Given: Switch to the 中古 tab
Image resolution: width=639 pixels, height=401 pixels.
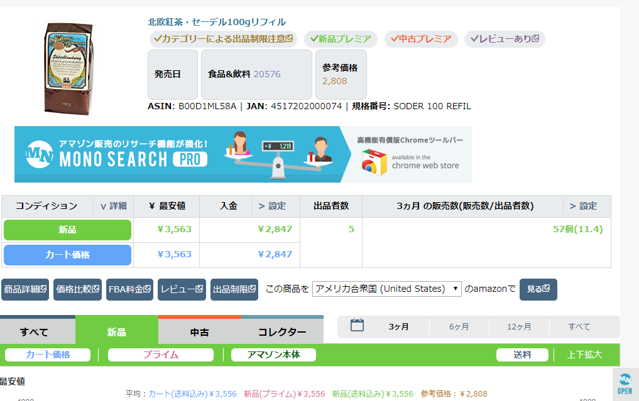Looking at the screenshot, I should [x=199, y=332].
